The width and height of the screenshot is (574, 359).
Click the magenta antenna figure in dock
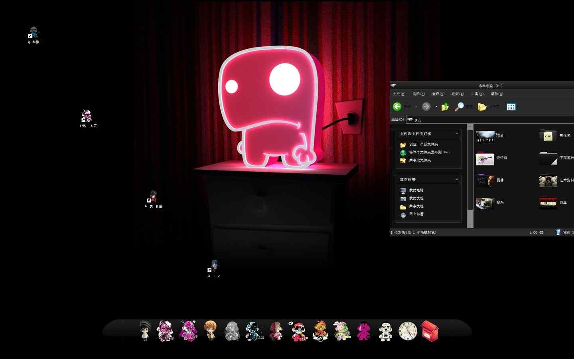click(188, 331)
